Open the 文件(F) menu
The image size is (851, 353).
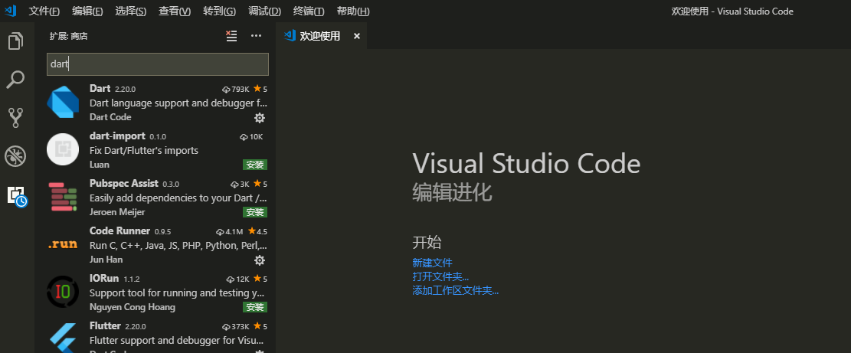44,11
